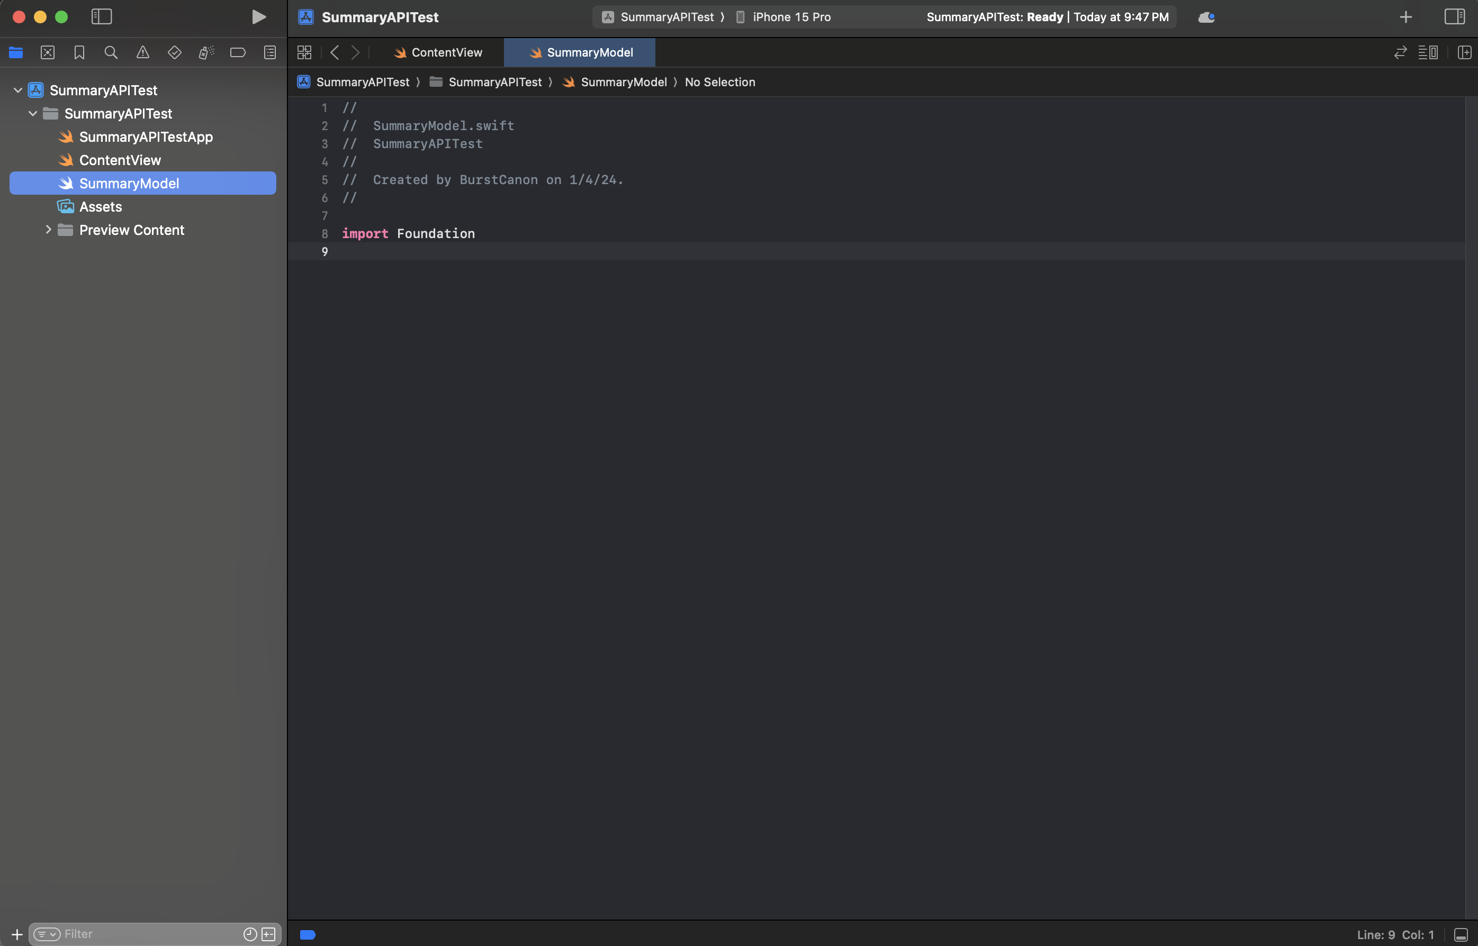Image resolution: width=1478 pixels, height=946 pixels.
Task: Toggle the right inspector panel
Action: tap(1454, 16)
